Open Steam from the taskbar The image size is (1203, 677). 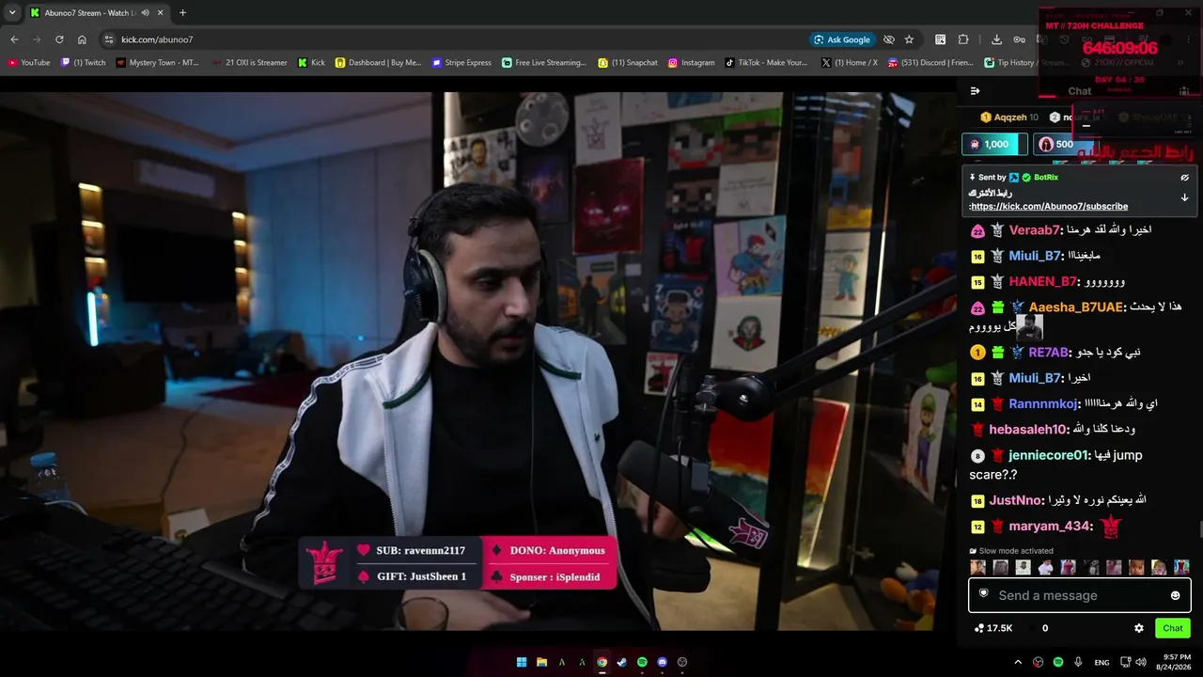[622, 662]
